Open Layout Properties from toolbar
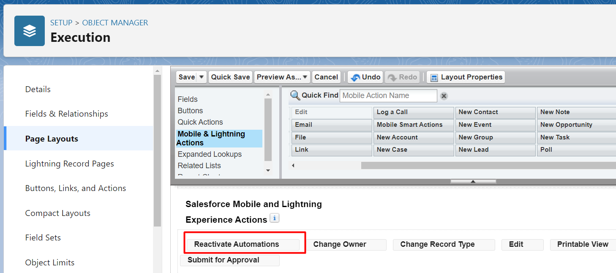Screen dimensions: 616x273 [x=466, y=77]
